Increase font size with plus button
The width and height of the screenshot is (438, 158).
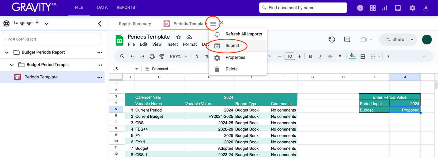coord(299,56)
